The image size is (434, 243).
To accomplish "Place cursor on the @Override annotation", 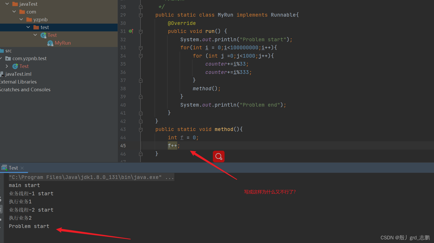I will coord(182,23).
